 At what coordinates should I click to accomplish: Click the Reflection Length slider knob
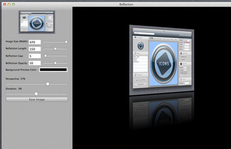point(56,49)
